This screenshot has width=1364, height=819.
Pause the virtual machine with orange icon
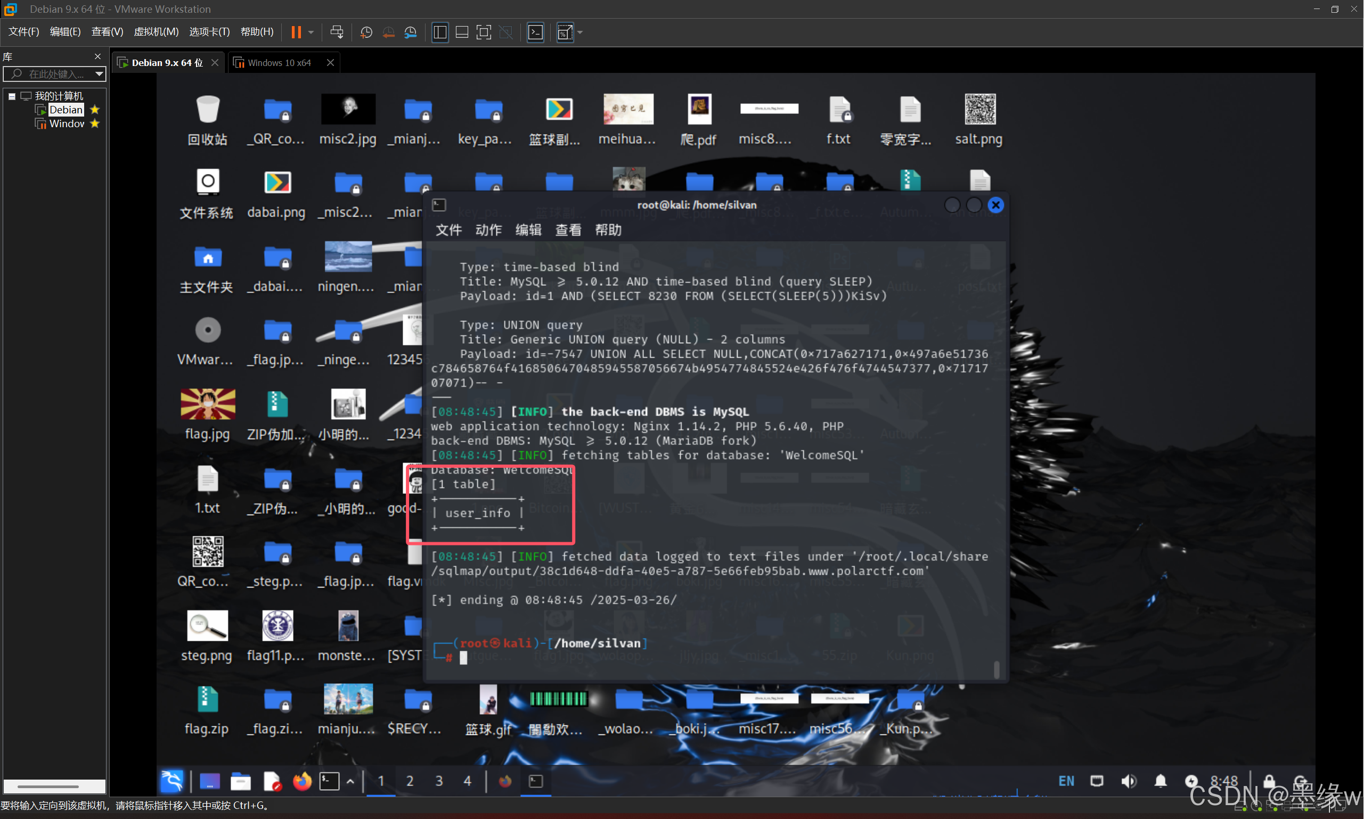point(296,32)
